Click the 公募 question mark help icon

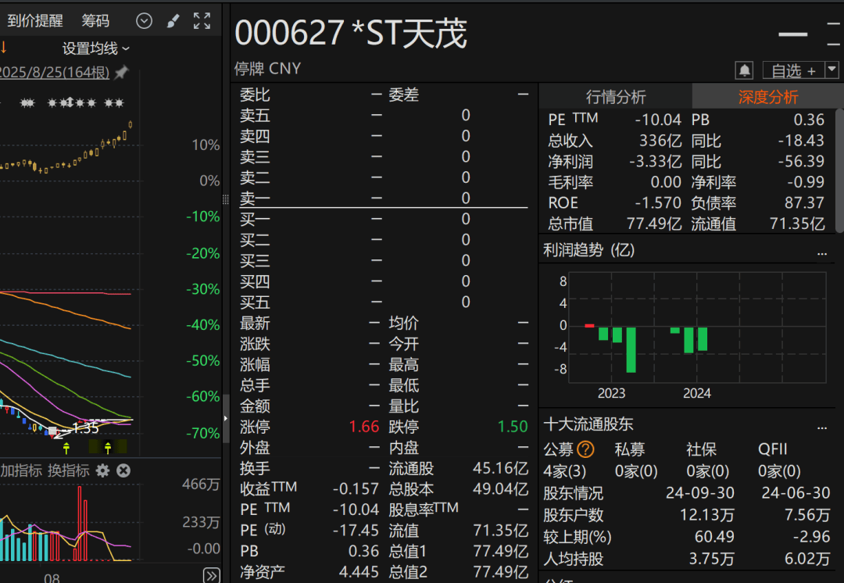(x=585, y=449)
